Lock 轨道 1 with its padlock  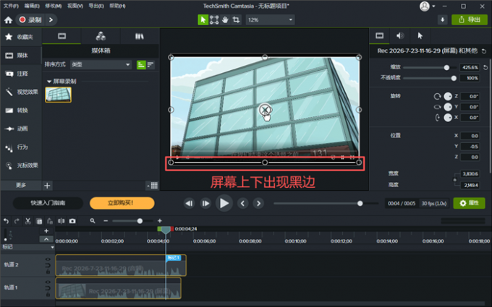(x=48, y=295)
